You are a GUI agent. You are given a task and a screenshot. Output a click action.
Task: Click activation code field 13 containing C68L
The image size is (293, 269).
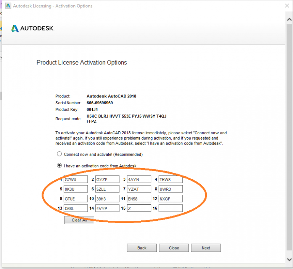[76, 208]
